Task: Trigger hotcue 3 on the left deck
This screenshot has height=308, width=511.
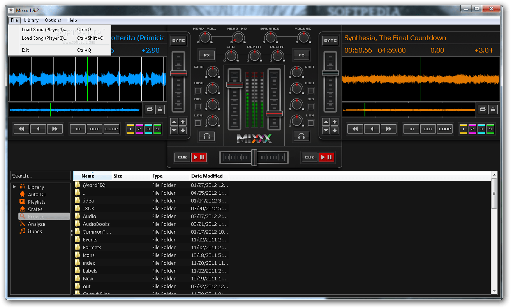Action: (x=148, y=128)
